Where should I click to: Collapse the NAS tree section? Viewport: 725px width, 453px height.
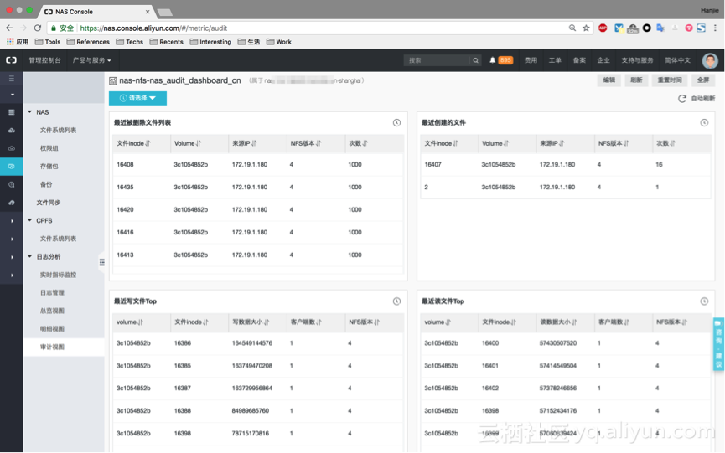pos(29,112)
